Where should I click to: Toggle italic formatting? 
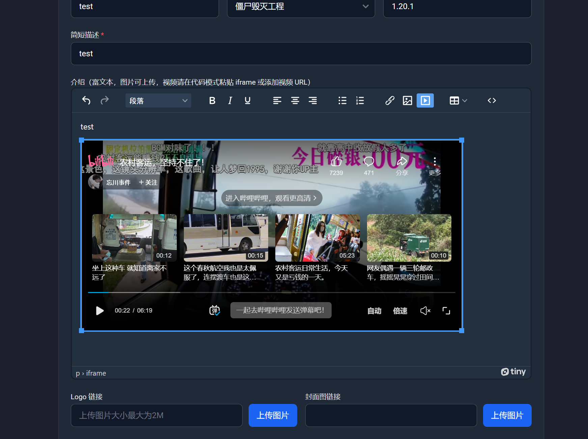click(x=230, y=100)
